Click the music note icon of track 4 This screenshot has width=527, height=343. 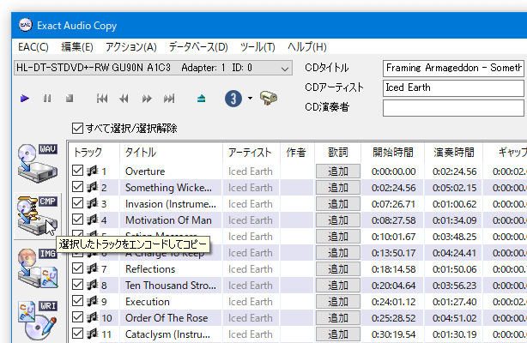click(x=92, y=220)
